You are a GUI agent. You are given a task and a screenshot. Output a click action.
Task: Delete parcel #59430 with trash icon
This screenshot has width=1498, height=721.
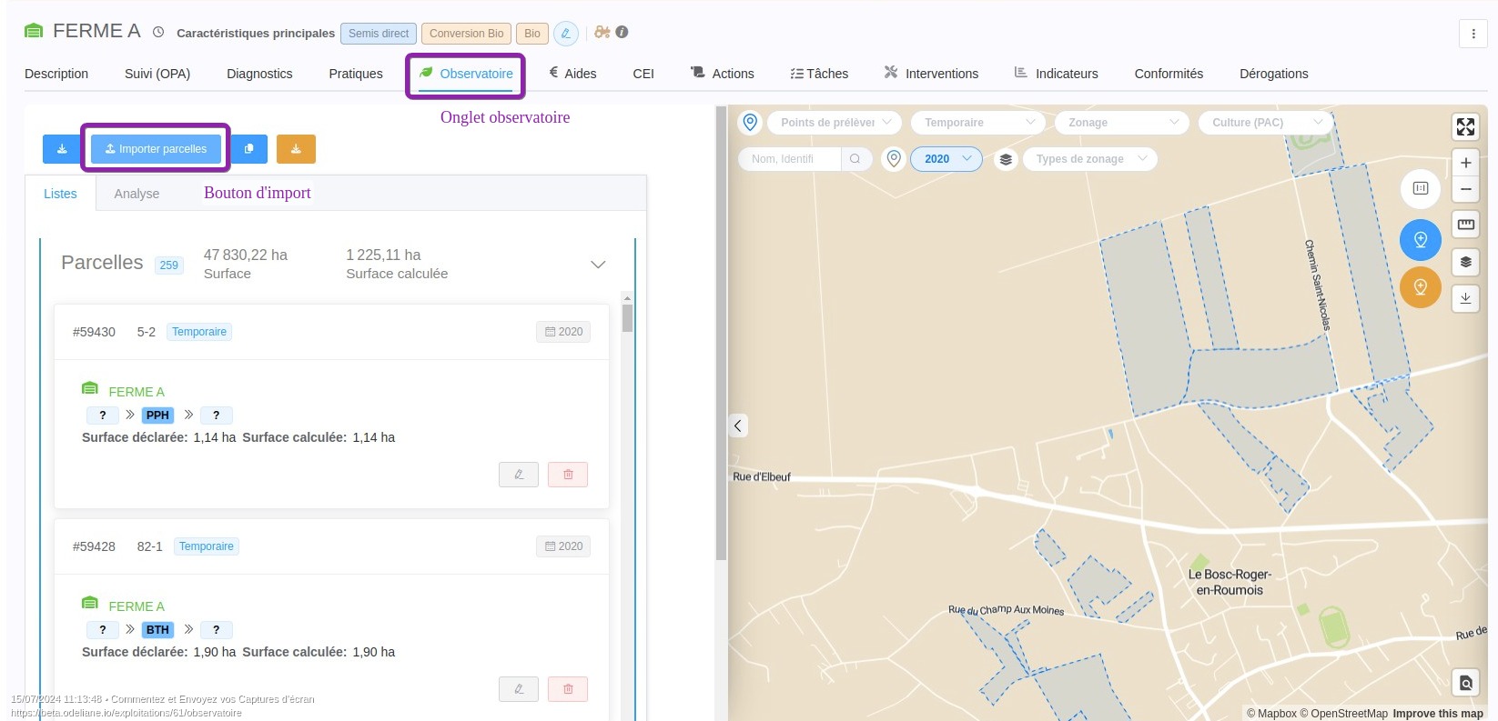point(568,475)
